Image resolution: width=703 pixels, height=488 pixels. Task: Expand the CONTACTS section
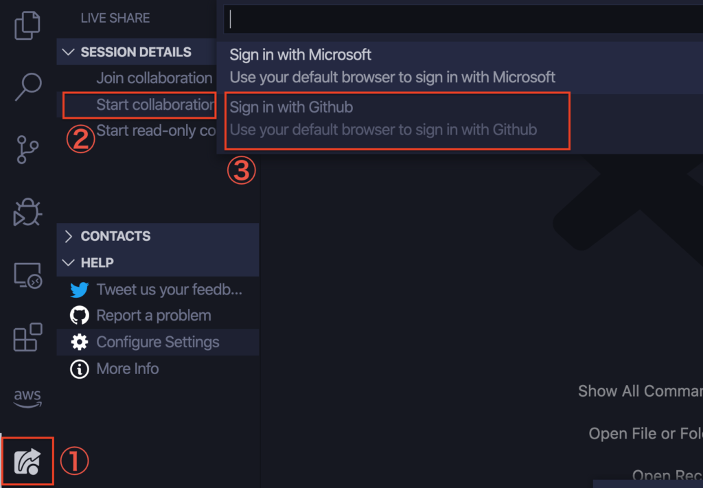pos(68,236)
